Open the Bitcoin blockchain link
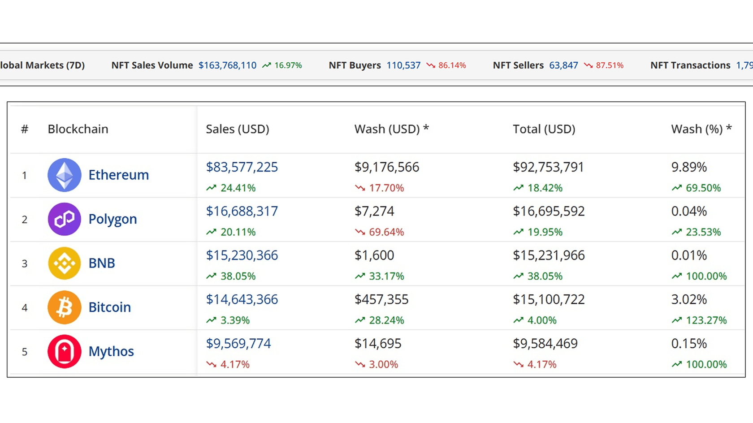This screenshot has width=753, height=423. pyautogui.click(x=109, y=307)
